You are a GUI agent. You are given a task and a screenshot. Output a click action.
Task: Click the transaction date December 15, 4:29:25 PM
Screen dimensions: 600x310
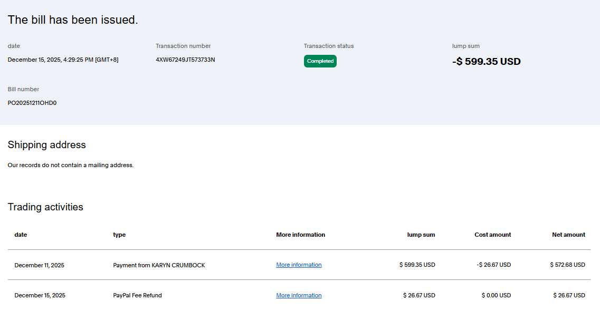tap(63, 60)
